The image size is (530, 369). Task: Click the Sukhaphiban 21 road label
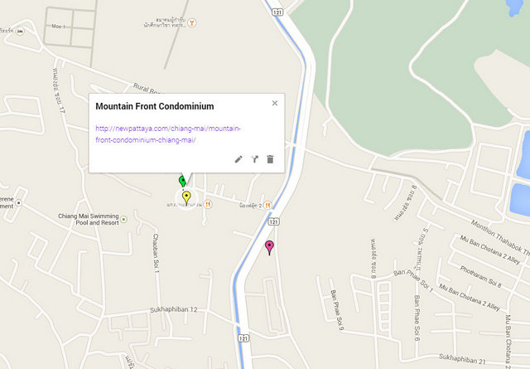tap(463, 358)
